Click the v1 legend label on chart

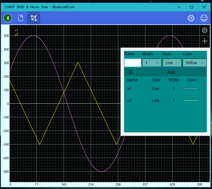click(x=17, y=30)
